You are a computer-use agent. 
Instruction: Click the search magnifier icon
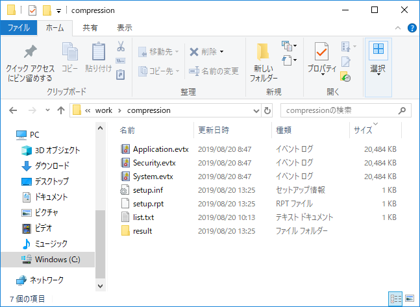[x=402, y=110]
